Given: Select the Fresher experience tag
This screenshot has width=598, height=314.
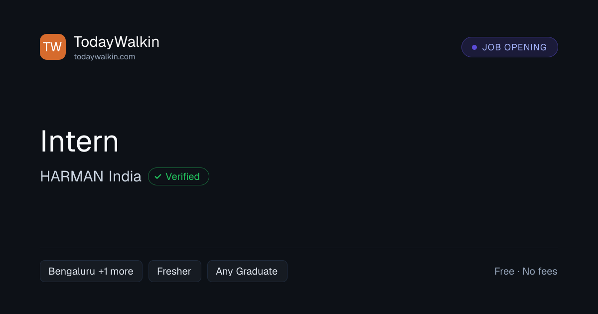Looking at the screenshot, I should coord(174,271).
